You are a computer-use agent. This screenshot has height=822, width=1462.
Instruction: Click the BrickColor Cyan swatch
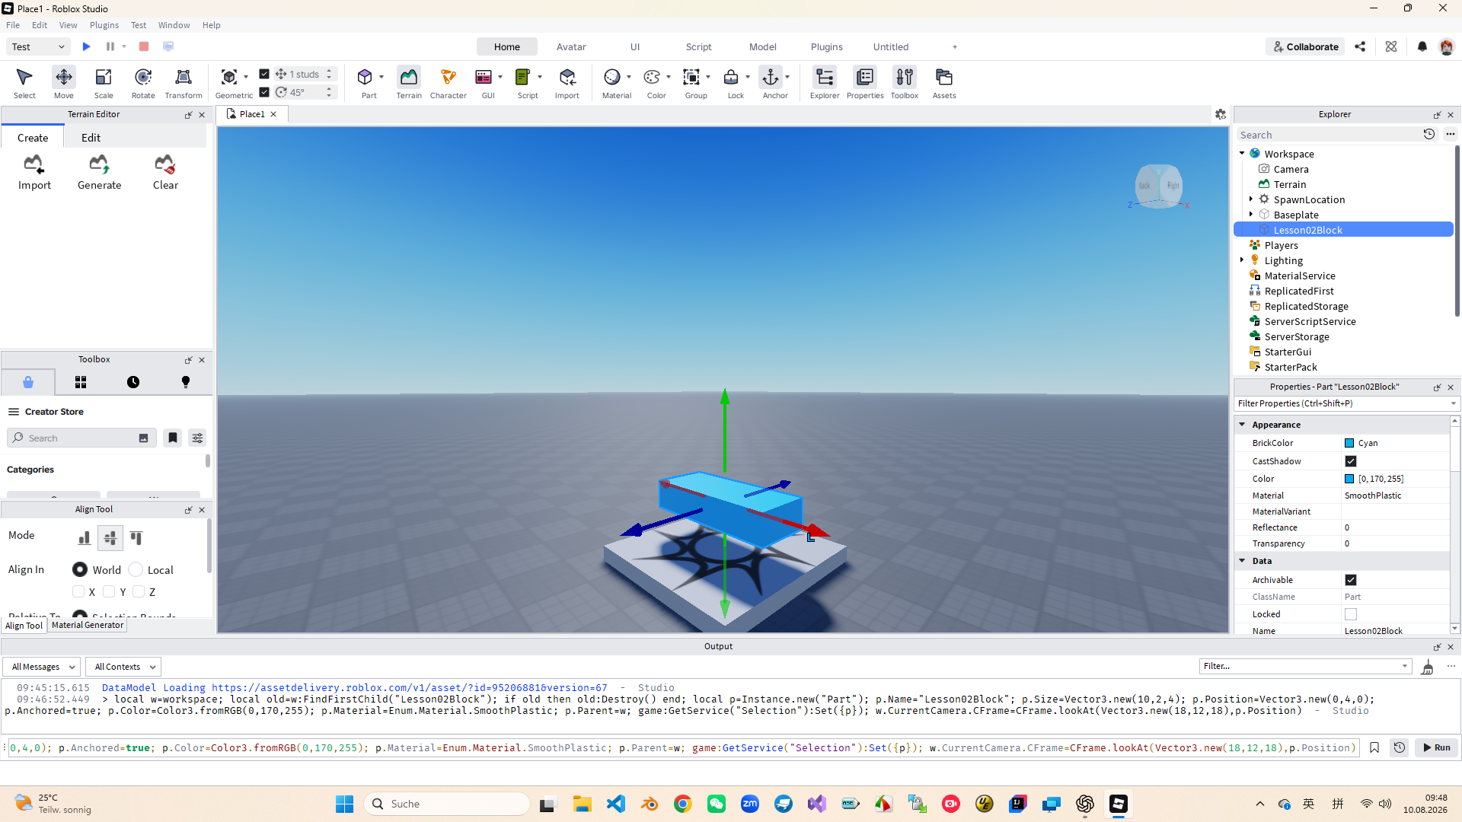tap(1349, 443)
